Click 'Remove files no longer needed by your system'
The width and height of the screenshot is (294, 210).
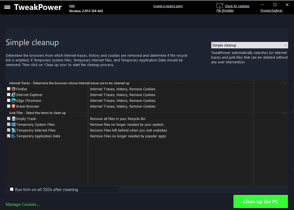tap(127, 125)
